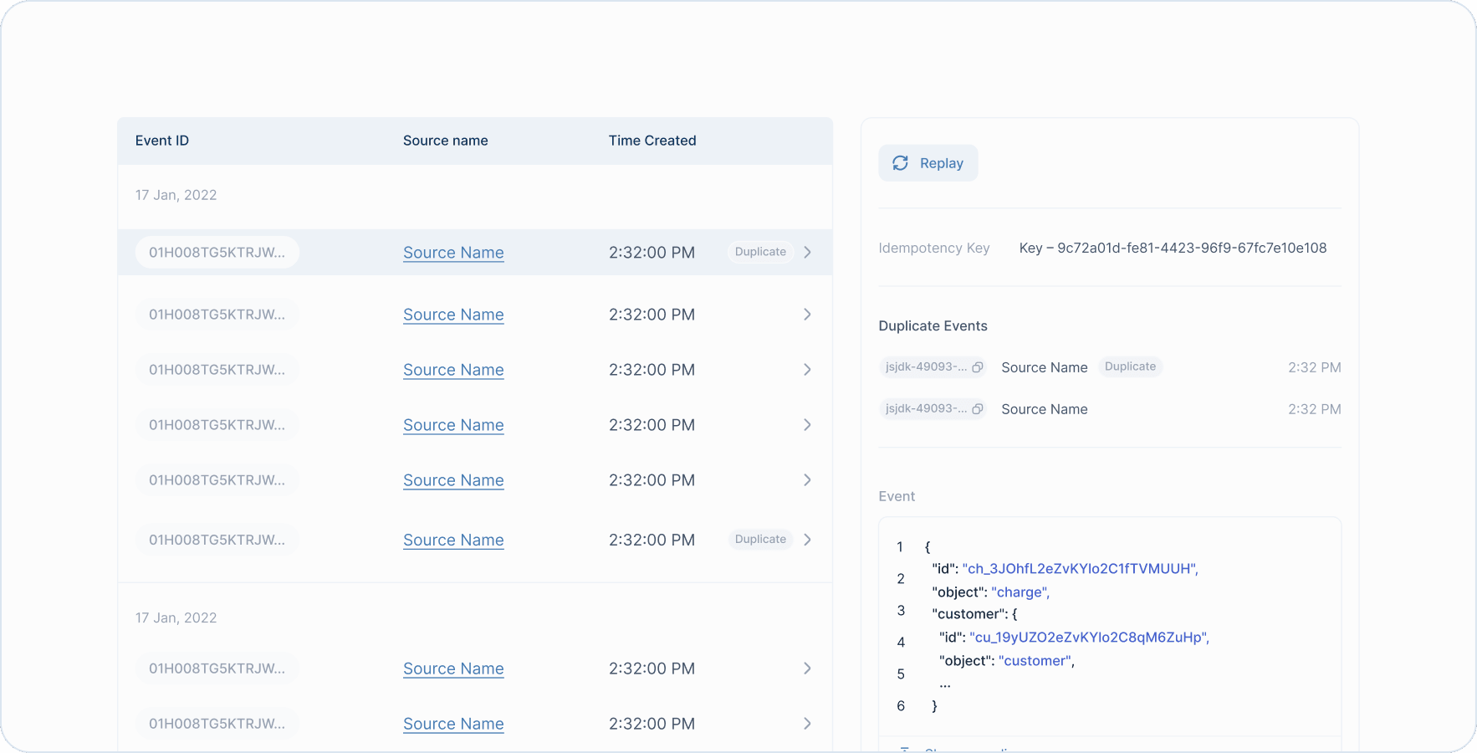Image resolution: width=1477 pixels, height=753 pixels.
Task: Click the Idempotency Key value text
Action: 1173,248
